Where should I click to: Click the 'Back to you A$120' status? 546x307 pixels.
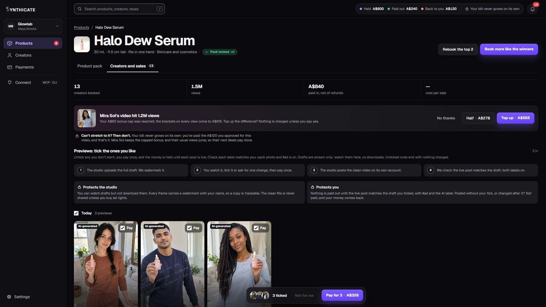pos(439,9)
